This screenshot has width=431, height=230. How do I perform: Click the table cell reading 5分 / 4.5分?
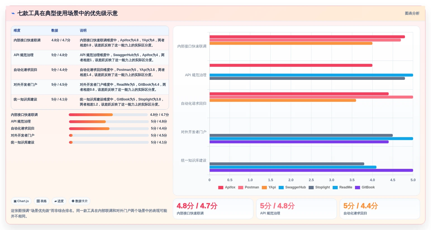[59, 85]
